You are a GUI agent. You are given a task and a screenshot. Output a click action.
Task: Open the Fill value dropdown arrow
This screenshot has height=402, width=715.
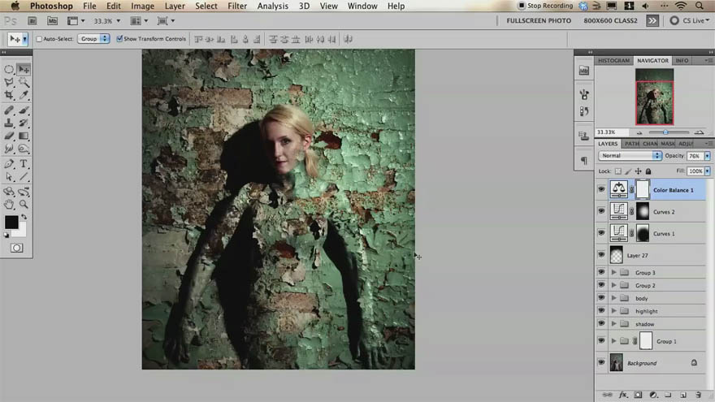707,171
